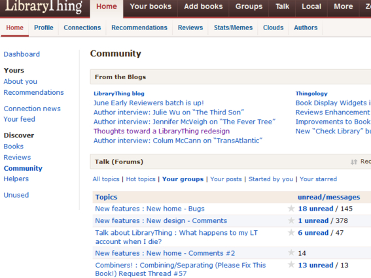Select the Home sub-tab
The height and width of the screenshot is (278, 371).
[x=14, y=27]
